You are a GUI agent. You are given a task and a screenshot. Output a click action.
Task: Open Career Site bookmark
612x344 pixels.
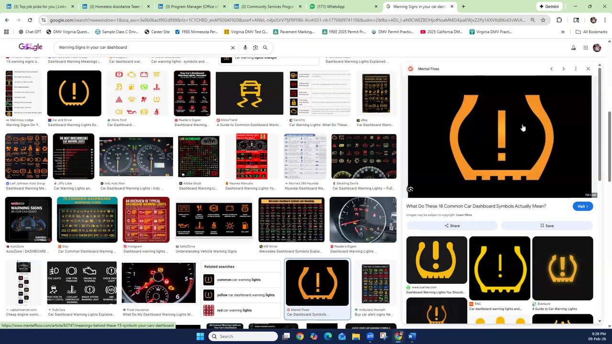(156, 32)
